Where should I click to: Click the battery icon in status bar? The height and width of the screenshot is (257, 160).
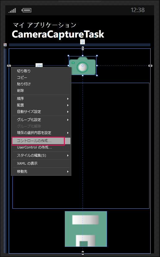coord(26,10)
